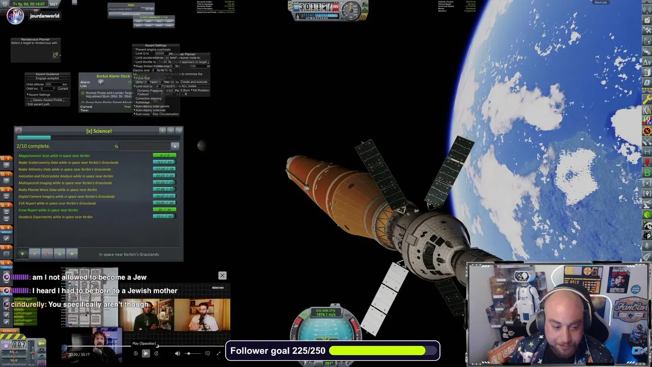Click the green hexagon toolbar icon
The image size is (652, 367).
tap(647, 214)
